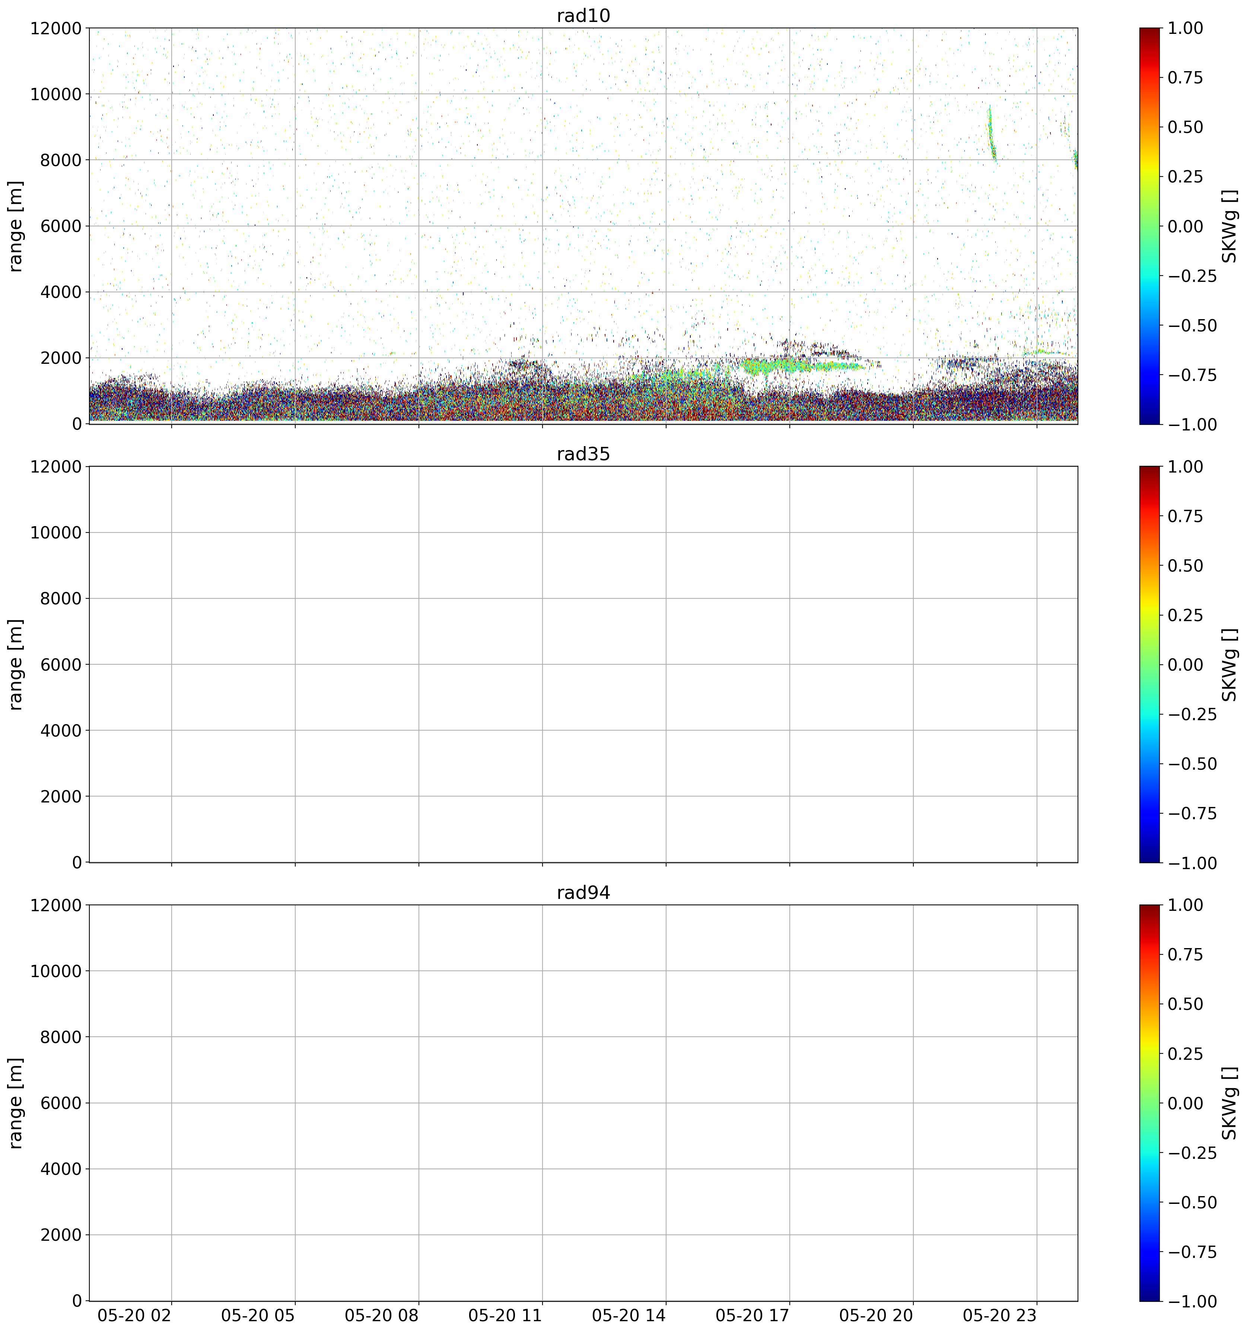Click the rad10 panel's "range [m]" axis label
The height and width of the screenshot is (1332, 1247).
point(15,226)
